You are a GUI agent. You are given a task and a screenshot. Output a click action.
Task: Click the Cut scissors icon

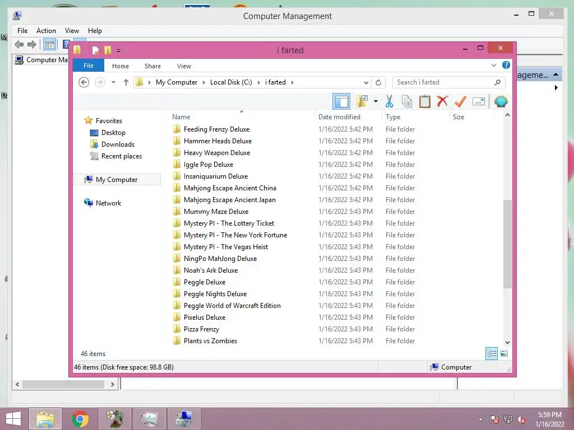pyautogui.click(x=389, y=101)
